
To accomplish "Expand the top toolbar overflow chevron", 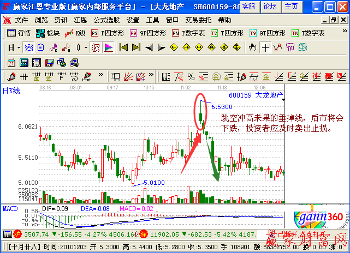I will point(345,31).
